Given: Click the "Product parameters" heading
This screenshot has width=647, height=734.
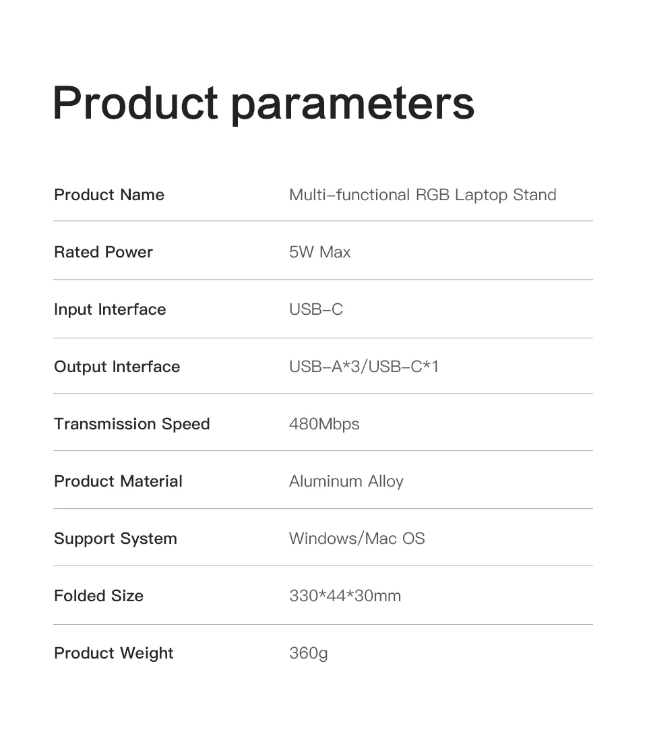Looking at the screenshot, I should pyautogui.click(x=264, y=103).
